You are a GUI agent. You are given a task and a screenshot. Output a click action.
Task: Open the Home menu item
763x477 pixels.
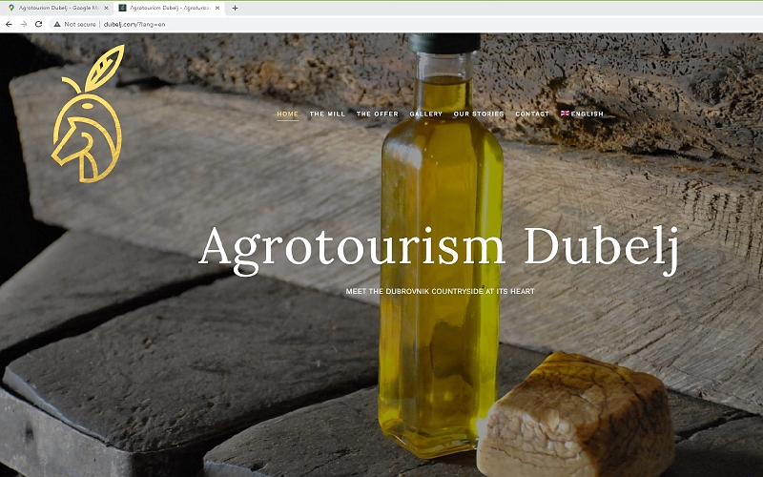pyautogui.click(x=288, y=114)
